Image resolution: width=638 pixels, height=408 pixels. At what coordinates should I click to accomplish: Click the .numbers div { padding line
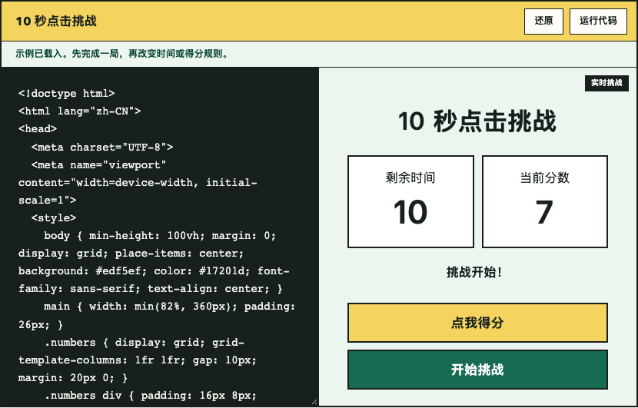pyautogui.click(x=151, y=396)
